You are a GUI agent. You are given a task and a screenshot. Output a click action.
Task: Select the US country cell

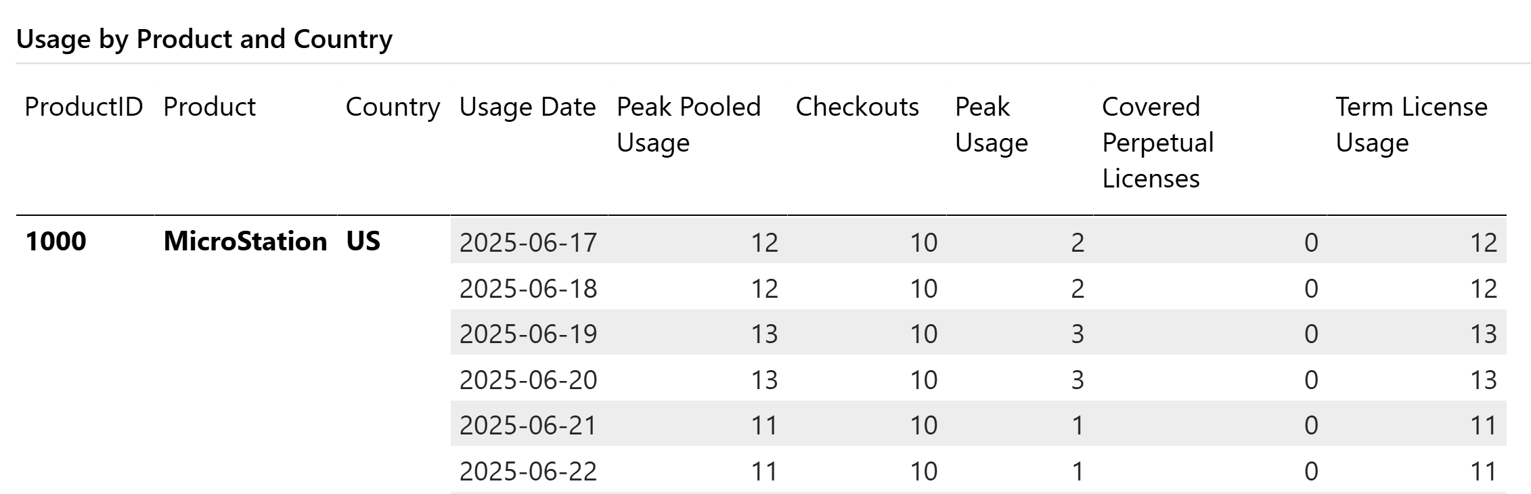coord(363,242)
